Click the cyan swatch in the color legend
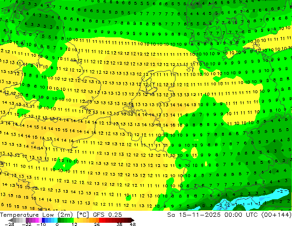This screenshot has height=226, width=292. (56, 220)
